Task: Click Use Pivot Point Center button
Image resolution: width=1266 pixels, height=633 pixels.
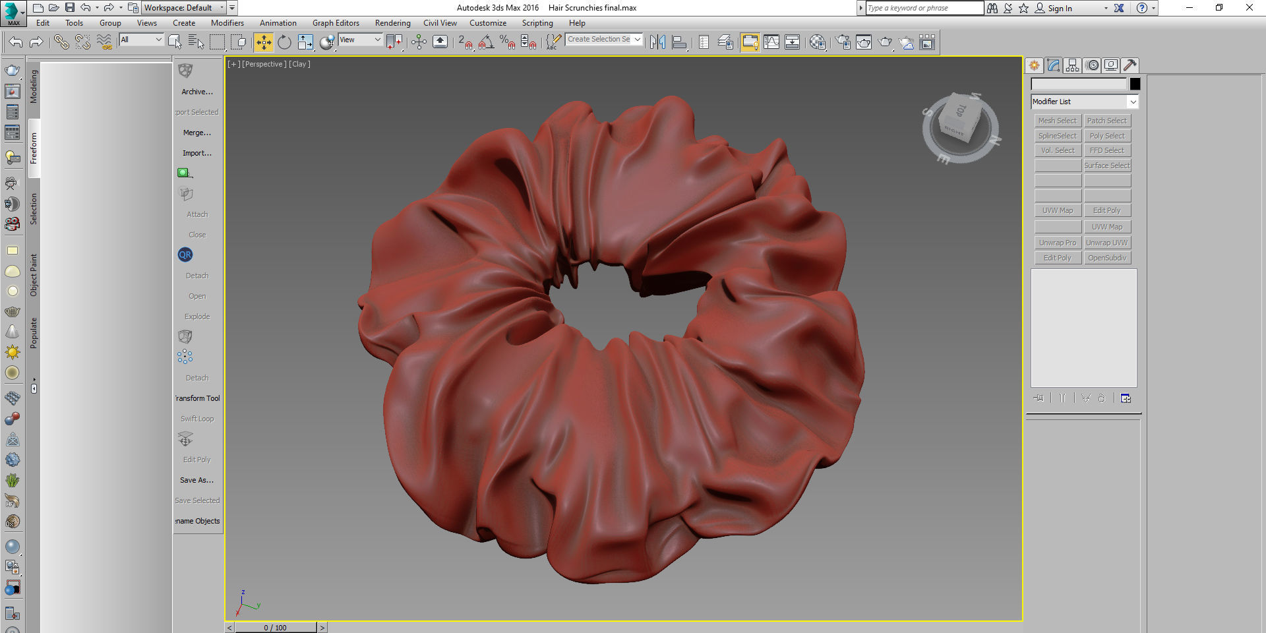Action: point(394,42)
